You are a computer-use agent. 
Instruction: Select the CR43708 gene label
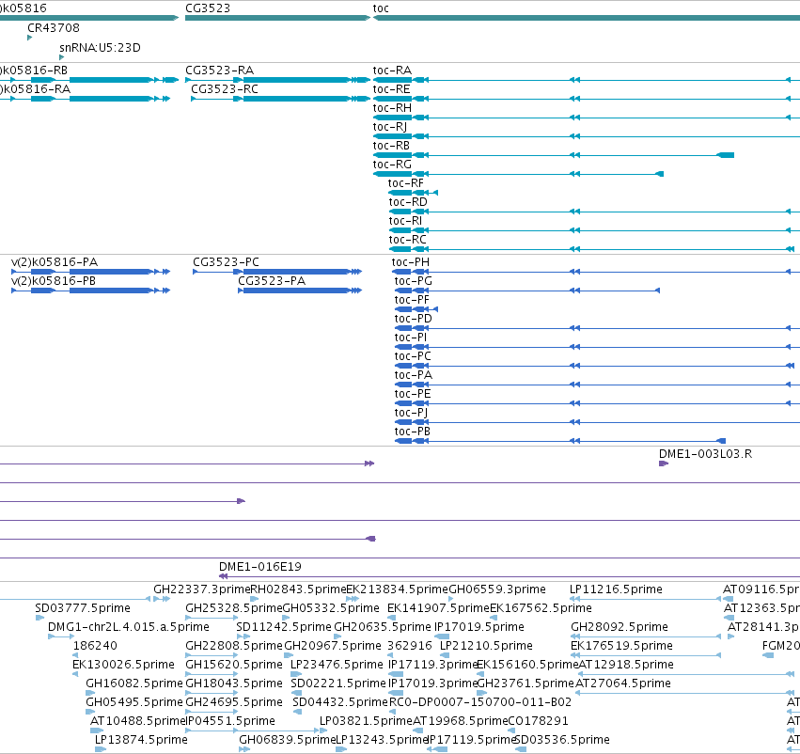coord(54,27)
